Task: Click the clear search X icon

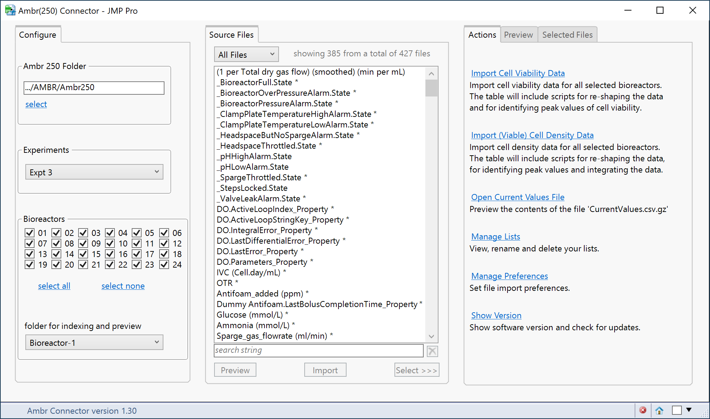Action: [432, 351]
